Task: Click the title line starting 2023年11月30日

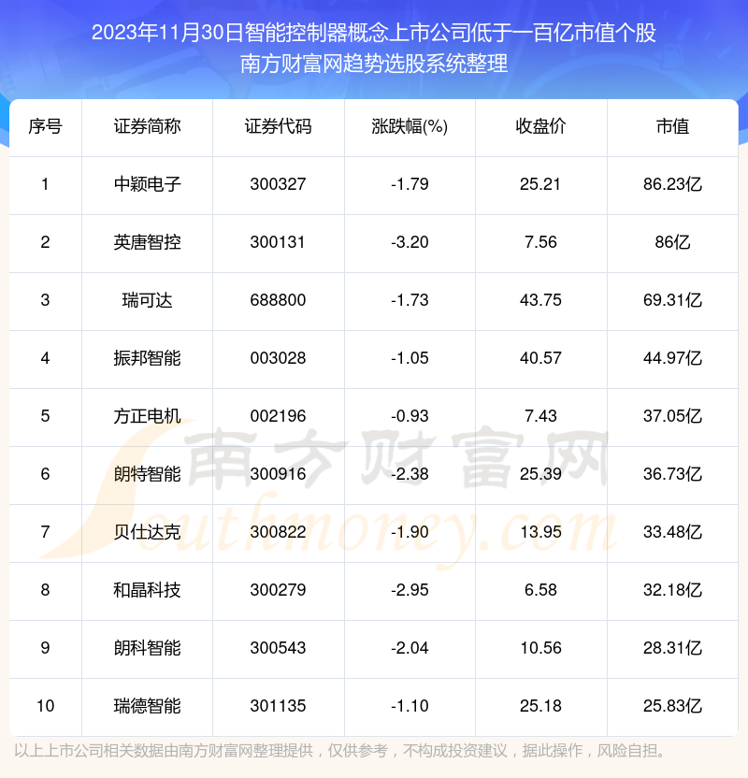Action: pyautogui.click(x=374, y=34)
